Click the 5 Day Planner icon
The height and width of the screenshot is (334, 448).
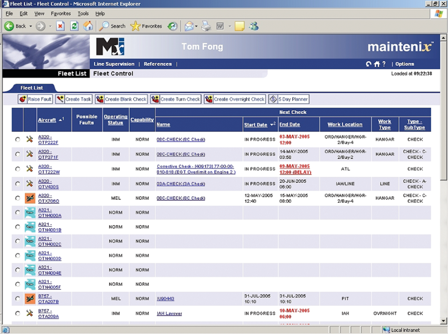(x=273, y=99)
